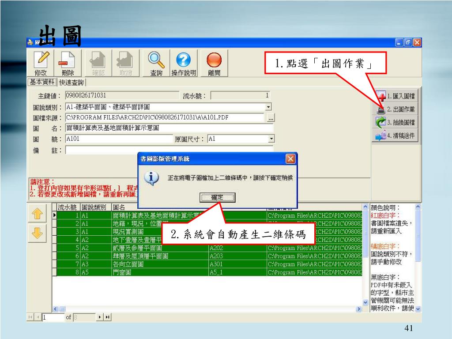Move row down with orange down arrow
Image resolution: width=452 pixels, height=339 pixels.
[37, 233]
